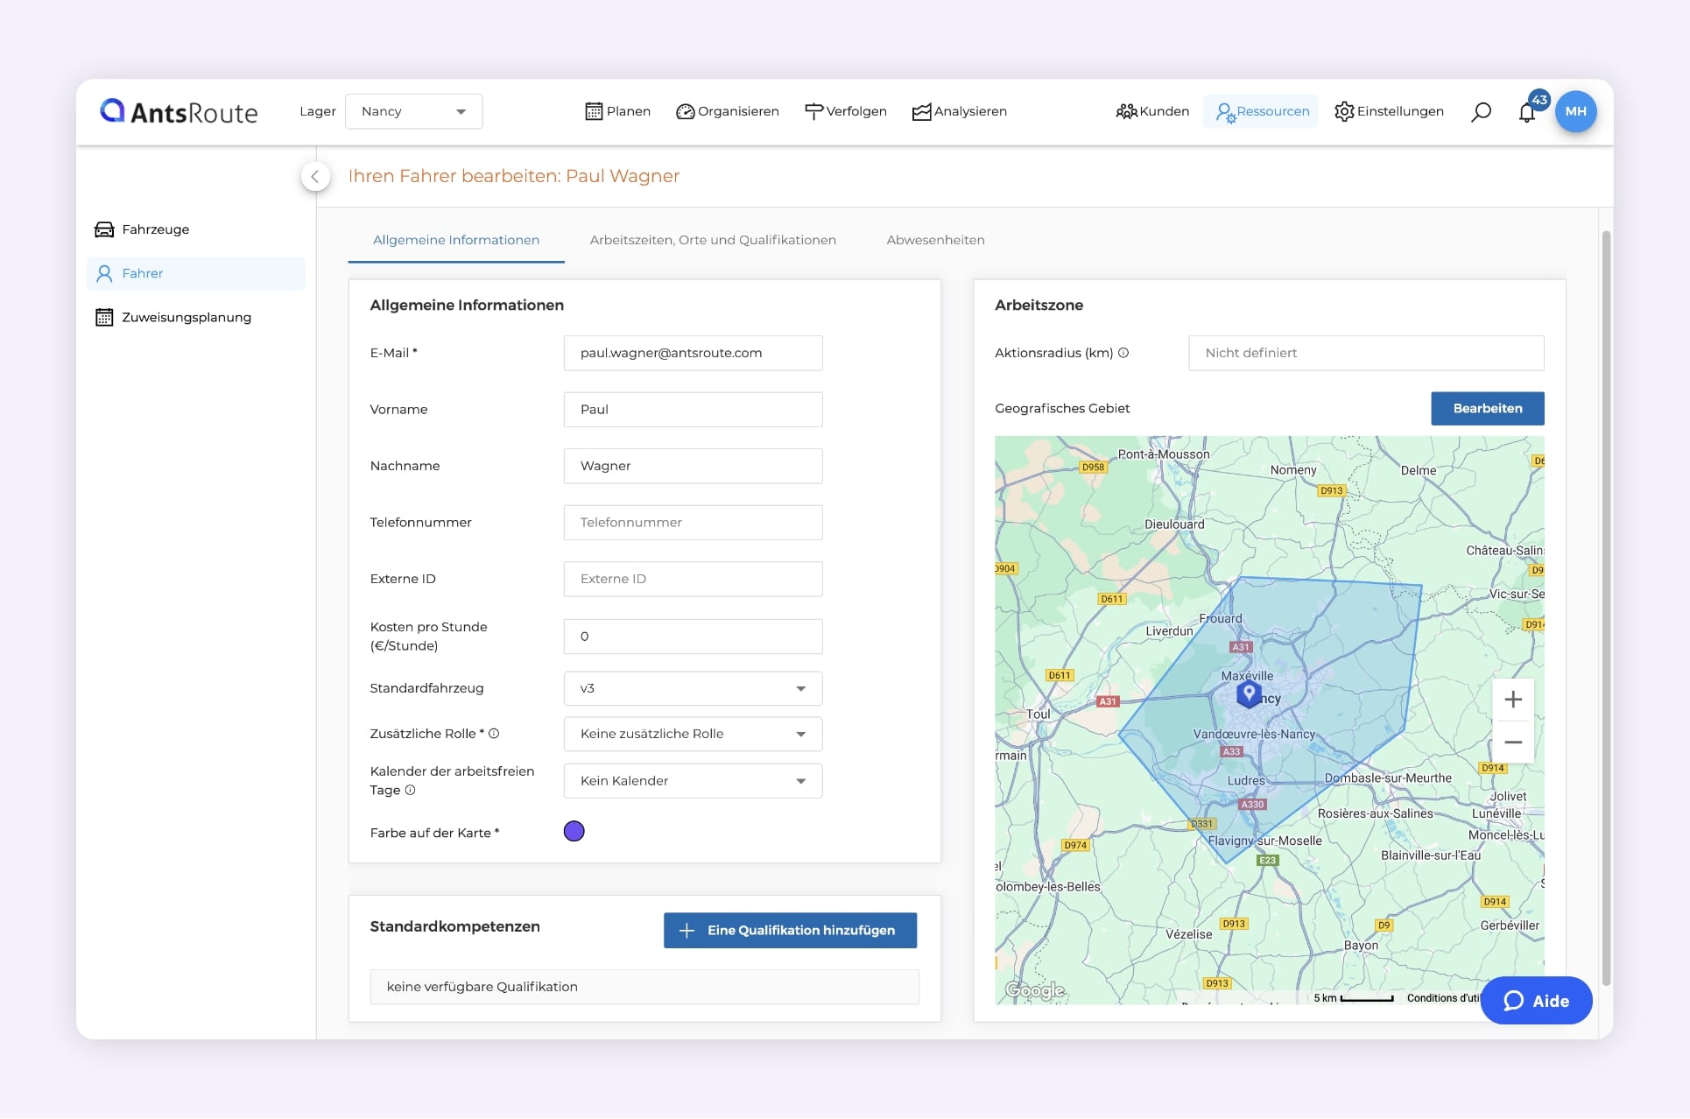Click the purple map color swatch
Screen dimensions: 1690x1119
point(574,832)
